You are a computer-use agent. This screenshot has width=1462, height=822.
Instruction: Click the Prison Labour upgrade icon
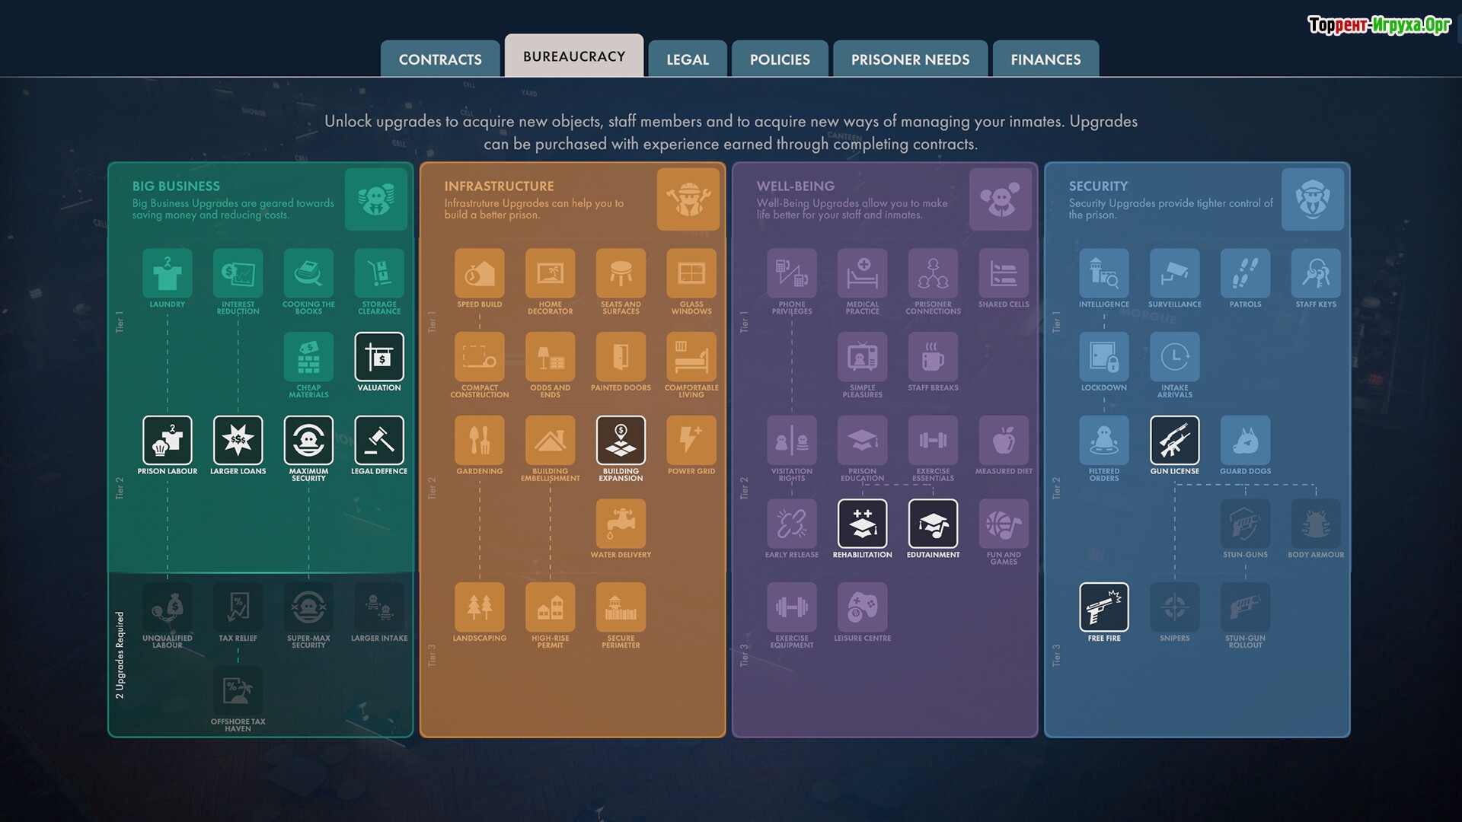167,440
